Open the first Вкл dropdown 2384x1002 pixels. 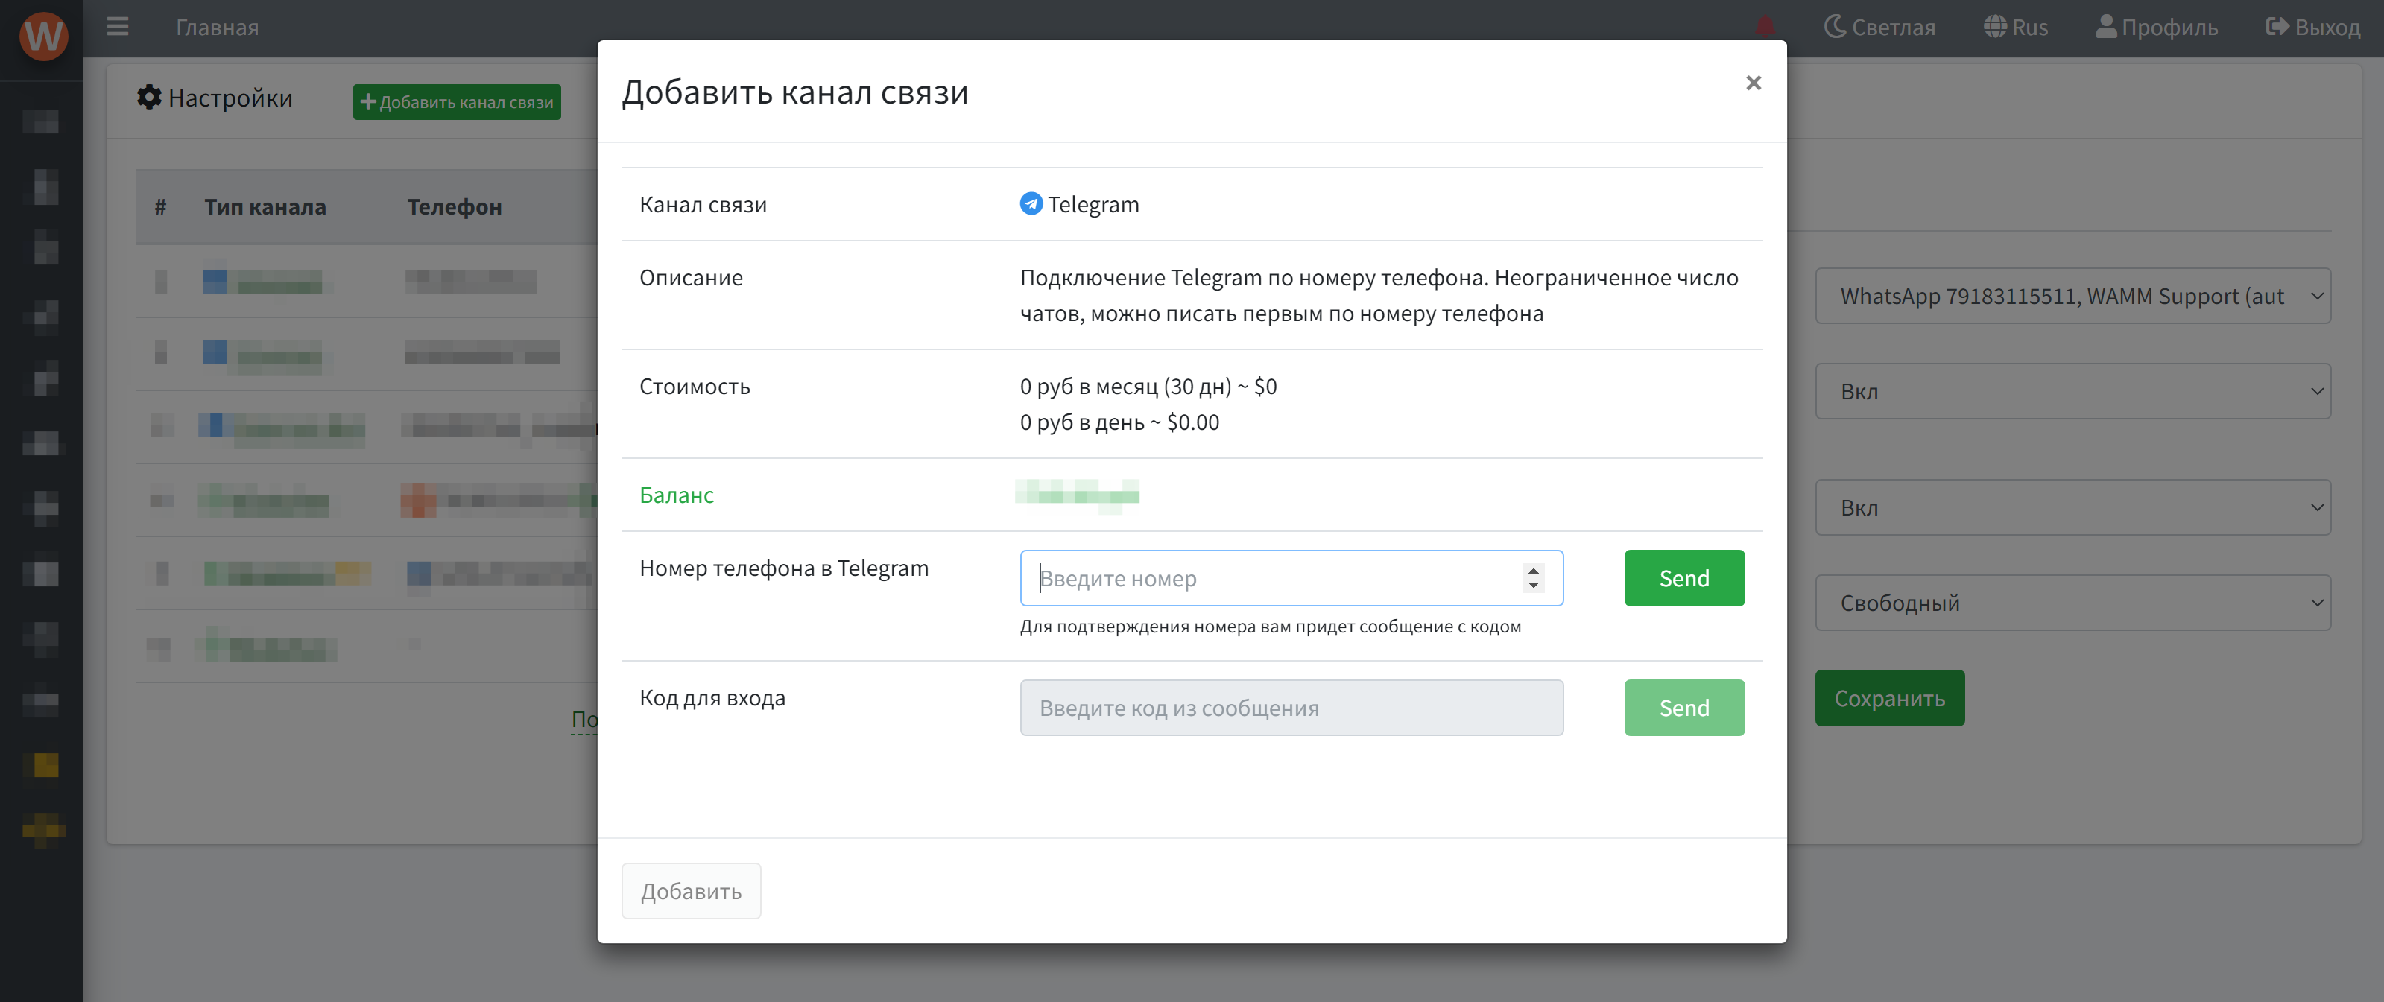tap(2072, 391)
